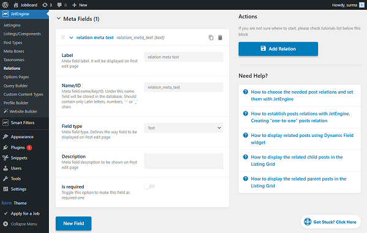Click Howdy, surma account text

point(344,5)
